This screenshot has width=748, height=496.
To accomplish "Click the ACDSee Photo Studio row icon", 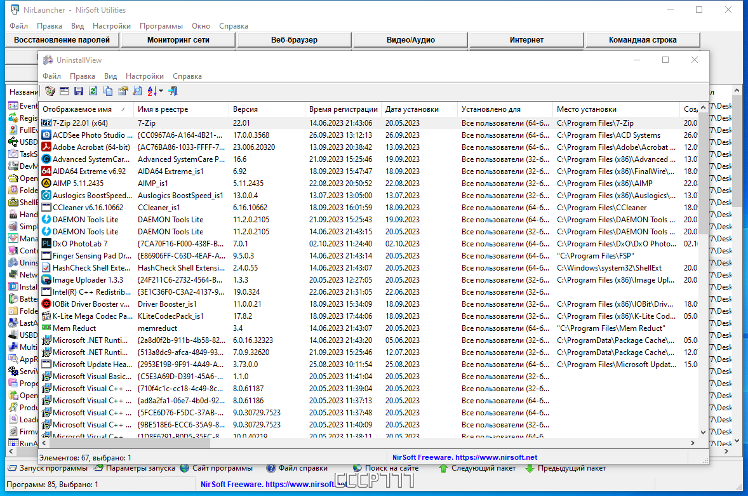I will pyautogui.click(x=46, y=135).
